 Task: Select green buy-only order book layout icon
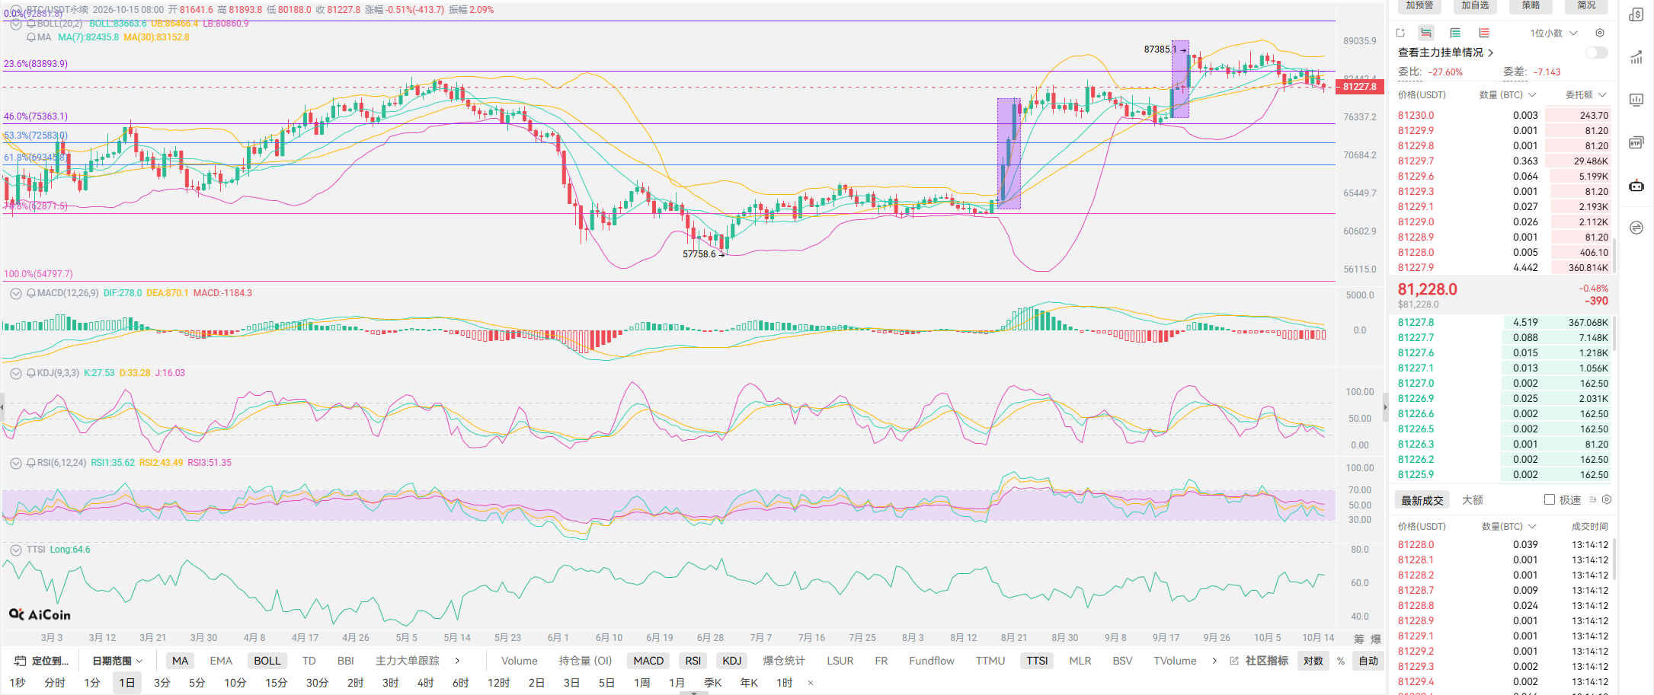point(1455,33)
